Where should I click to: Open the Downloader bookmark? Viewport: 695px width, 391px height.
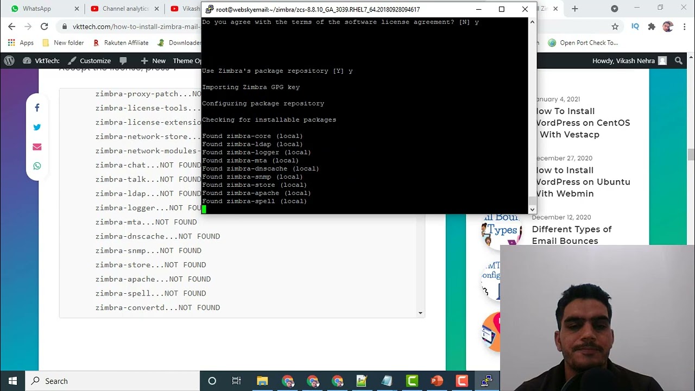(179, 42)
